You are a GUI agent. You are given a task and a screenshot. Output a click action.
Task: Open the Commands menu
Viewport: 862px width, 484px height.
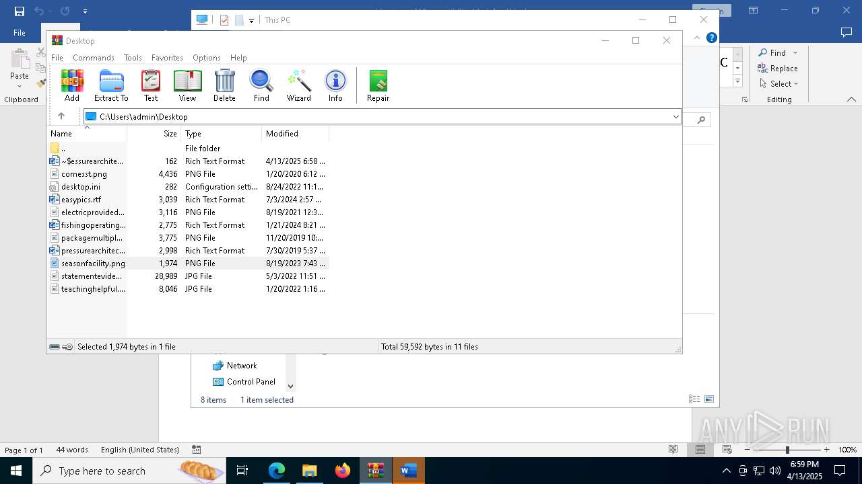(94, 58)
